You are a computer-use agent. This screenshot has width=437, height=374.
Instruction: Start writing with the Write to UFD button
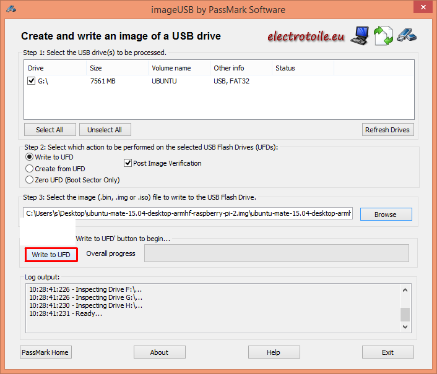click(51, 255)
